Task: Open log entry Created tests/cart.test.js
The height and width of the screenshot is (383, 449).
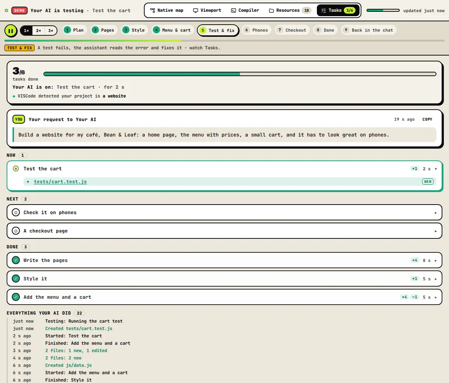Action: click(x=79, y=329)
